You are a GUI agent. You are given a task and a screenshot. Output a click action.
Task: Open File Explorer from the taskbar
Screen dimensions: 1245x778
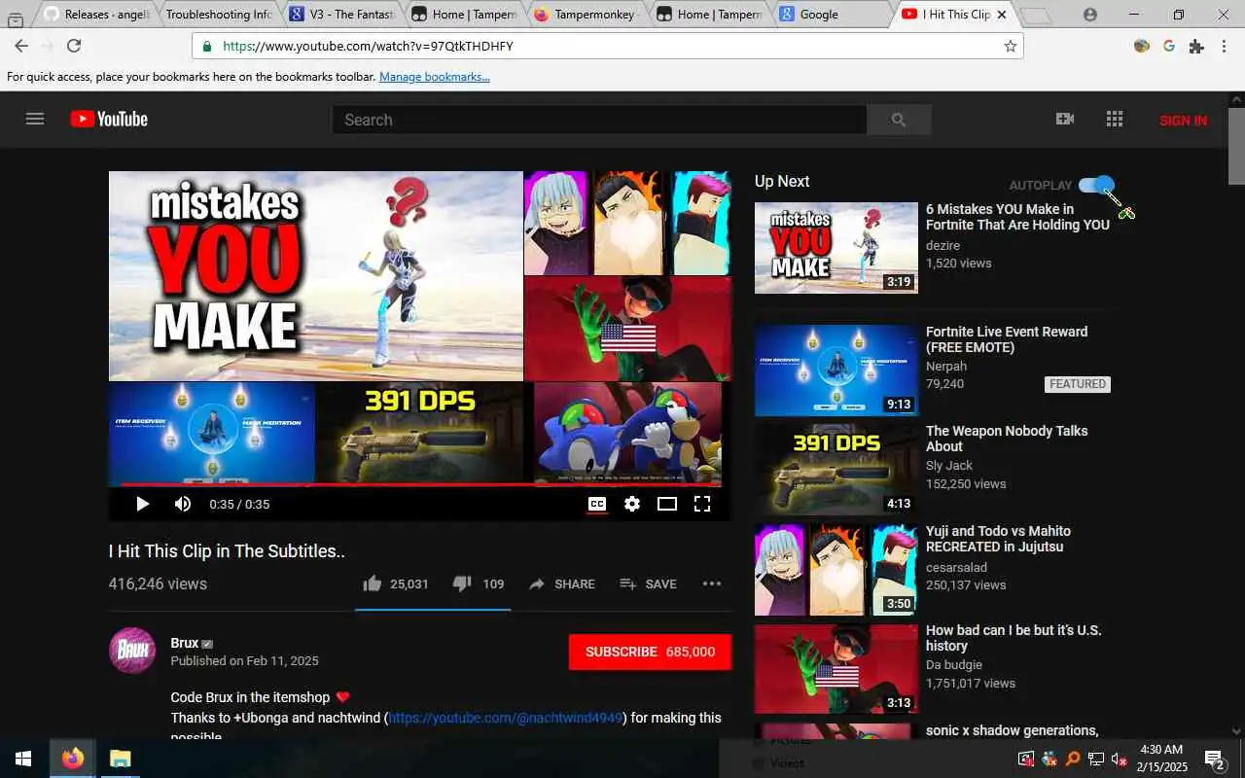coord(120,759)
